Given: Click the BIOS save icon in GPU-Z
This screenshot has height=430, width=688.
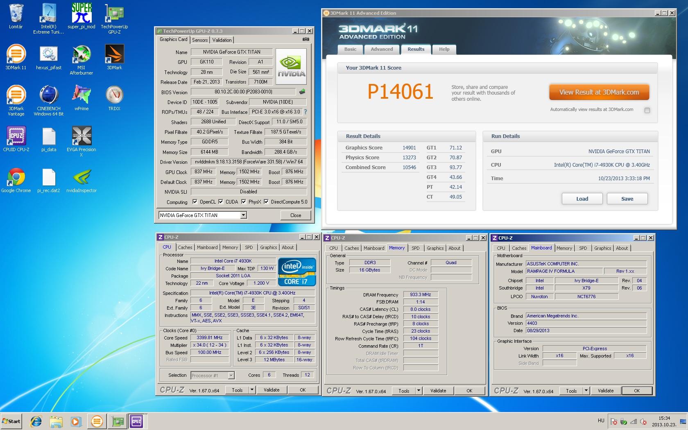Looking at the screenshot, I should (302, 92).
